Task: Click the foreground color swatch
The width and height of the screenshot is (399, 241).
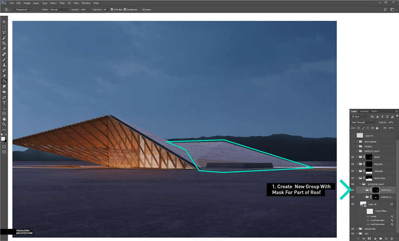Action: coord(3,138)
